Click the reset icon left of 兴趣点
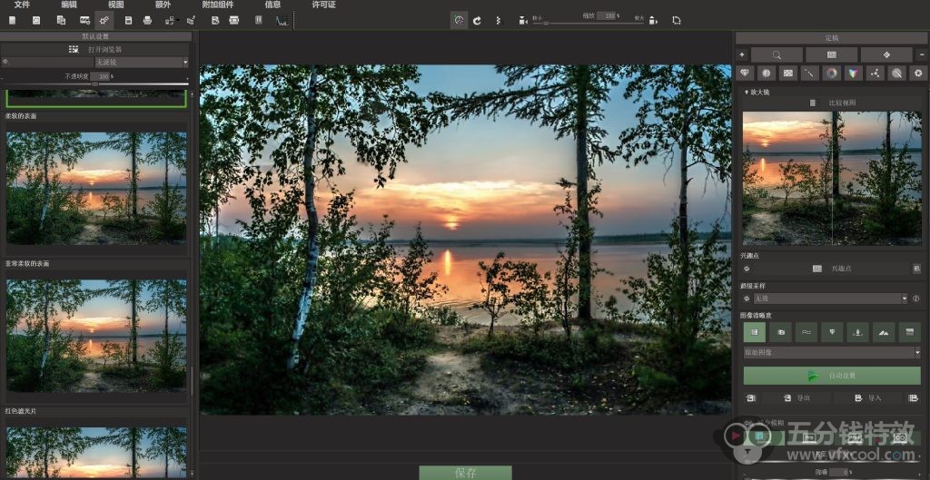The width and height of the screenshot is (930, 480). click(747, 269)
